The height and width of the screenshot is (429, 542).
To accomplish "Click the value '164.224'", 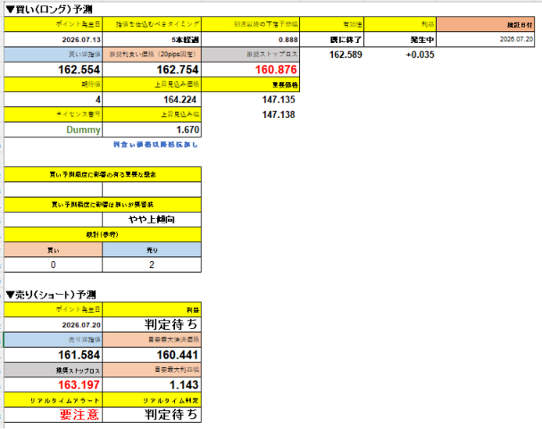I will point(152,99).
